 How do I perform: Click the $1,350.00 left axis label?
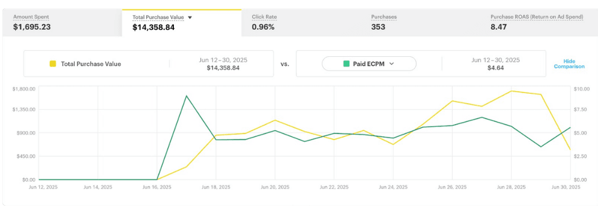click(24, 109)
